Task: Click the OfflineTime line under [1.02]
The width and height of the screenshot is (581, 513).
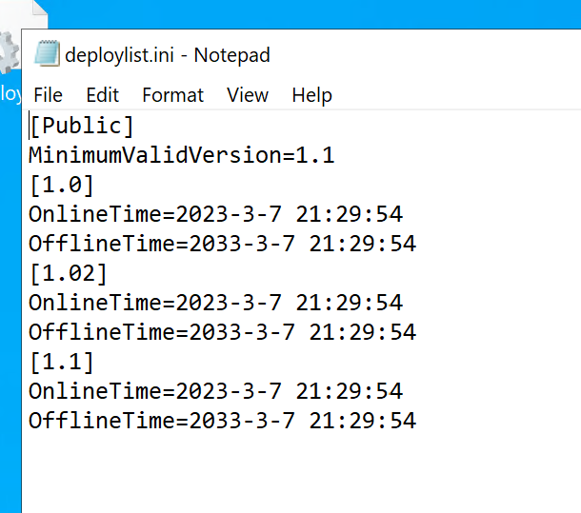Action: pyautogui.click(x=222, y=332)
